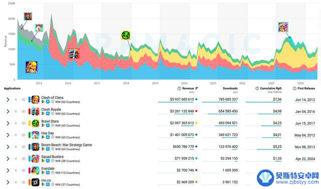Click Google Play icon under Brawl Stars
Screen dimensions: 321x189
click(43, 125)
